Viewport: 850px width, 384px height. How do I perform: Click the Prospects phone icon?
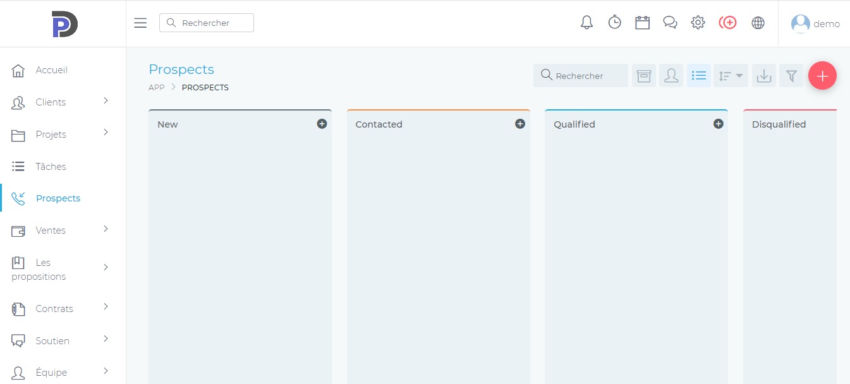18,198
